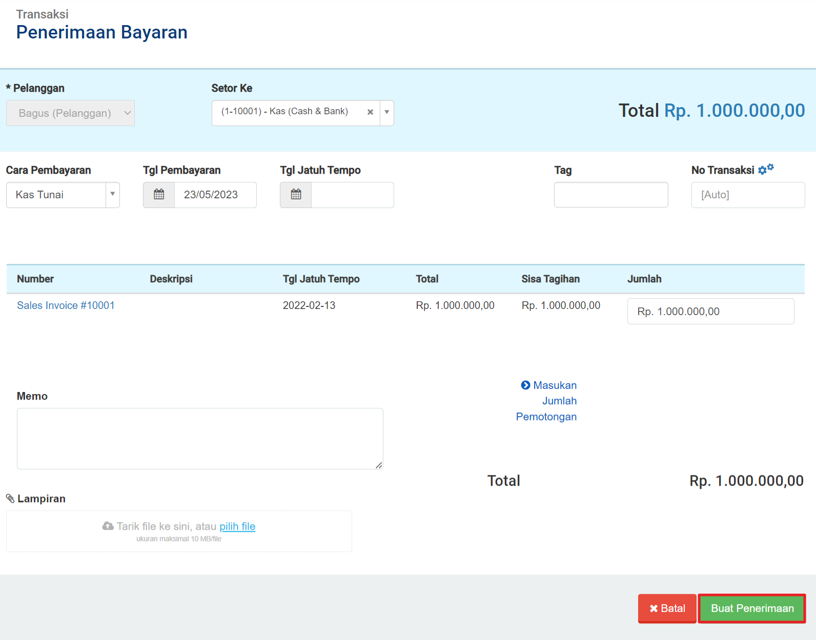Expand the Setor Ke account dropdown arrow
The width and height of the screenshot is (816, 640).
(x=387, y=112)
